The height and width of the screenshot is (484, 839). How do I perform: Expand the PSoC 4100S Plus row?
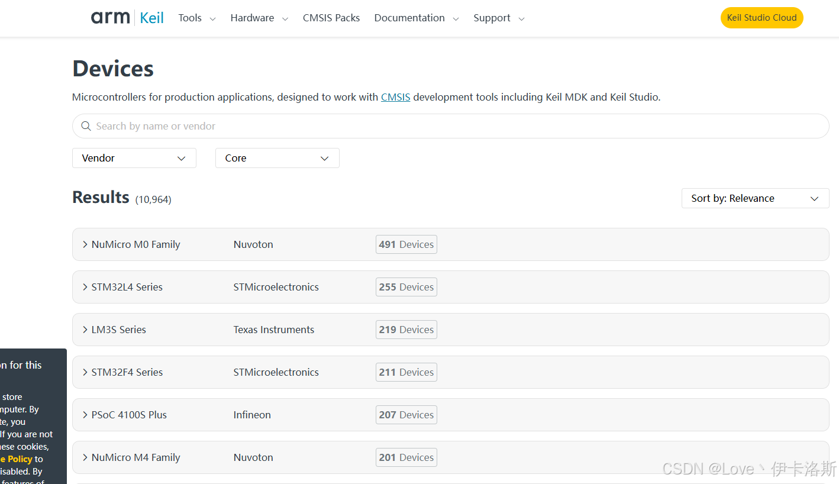click(x=450, y=415)
